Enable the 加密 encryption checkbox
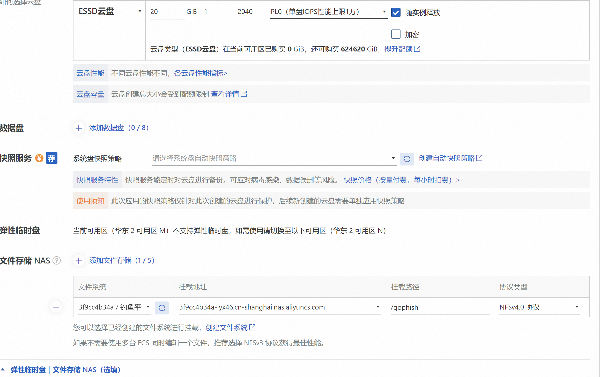This screenshot has width=600, height=377. (x=396, y=34)
